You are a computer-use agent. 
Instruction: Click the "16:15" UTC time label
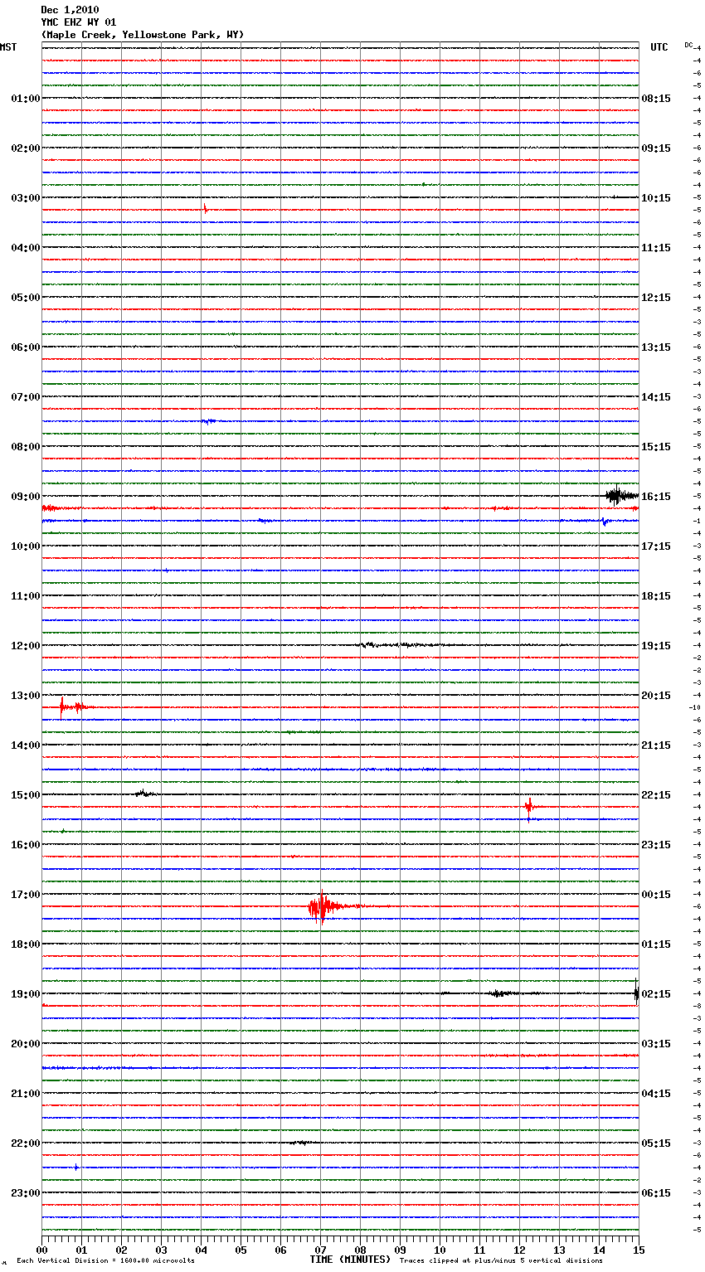point(656,497)
